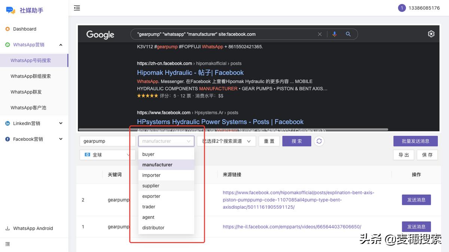Screen dimensions: 449x252
Task: Click the purple 搜索 button
Action: (x=296, y=141)
